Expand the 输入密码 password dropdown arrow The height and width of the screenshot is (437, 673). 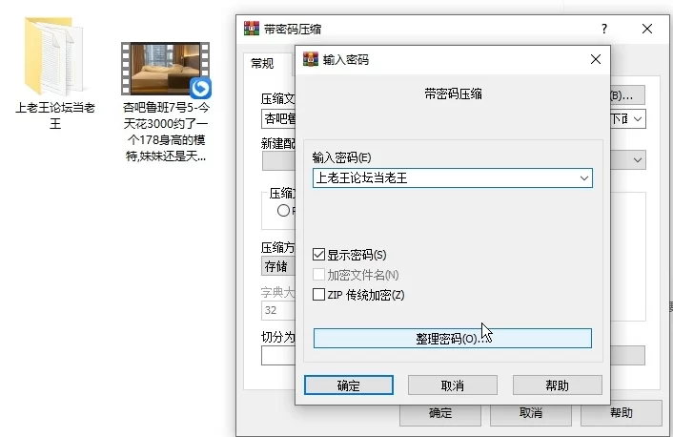(x=583, y=177)
